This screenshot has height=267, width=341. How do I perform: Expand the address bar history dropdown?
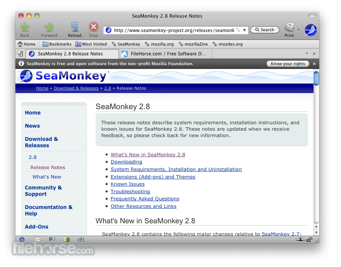[244, 30]
